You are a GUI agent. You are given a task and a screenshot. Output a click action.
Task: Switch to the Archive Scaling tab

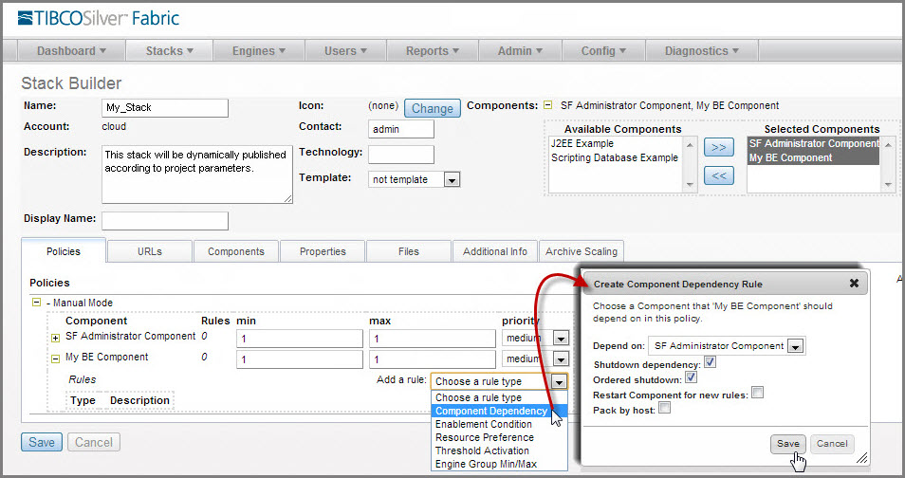[582, 251]
